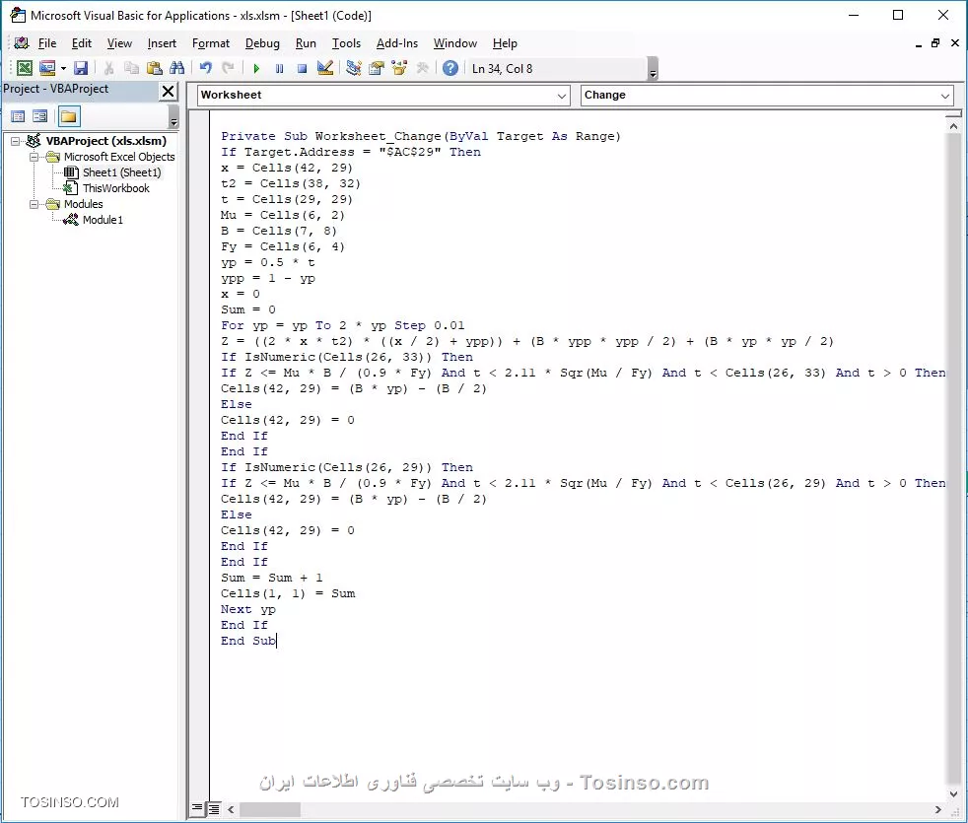This screenshot has width=968, height=823.
Task: Open the Insert UserForm dropdown arrow
Action: point(63,68)
